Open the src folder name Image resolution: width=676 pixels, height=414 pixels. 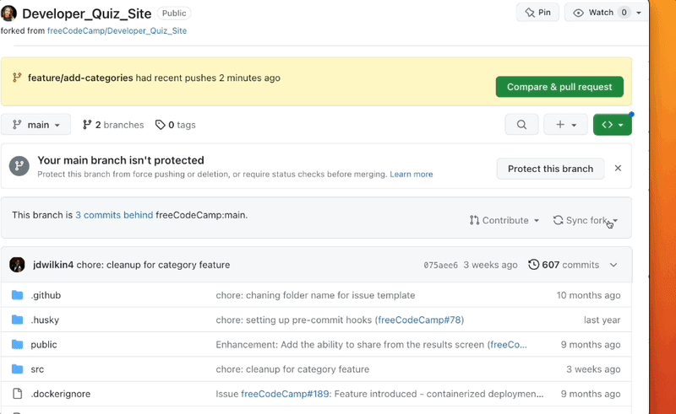(37, 369)
